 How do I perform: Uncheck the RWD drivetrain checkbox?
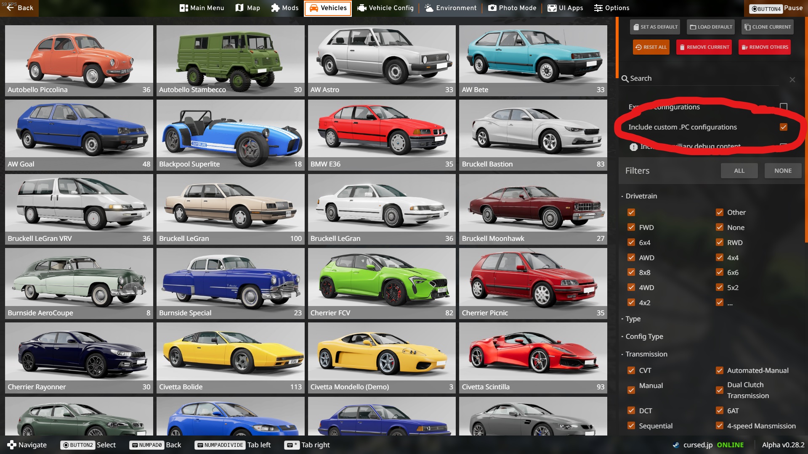(720, 243)
